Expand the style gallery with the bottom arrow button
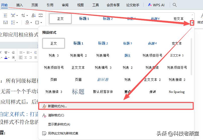The image size is (203, 140). [x=192, y=23]
